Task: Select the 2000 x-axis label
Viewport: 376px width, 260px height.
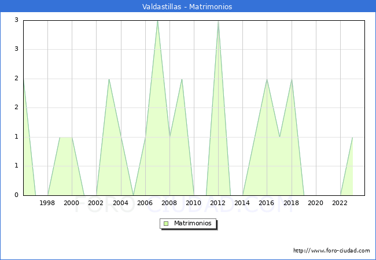Action: point(72,203)
